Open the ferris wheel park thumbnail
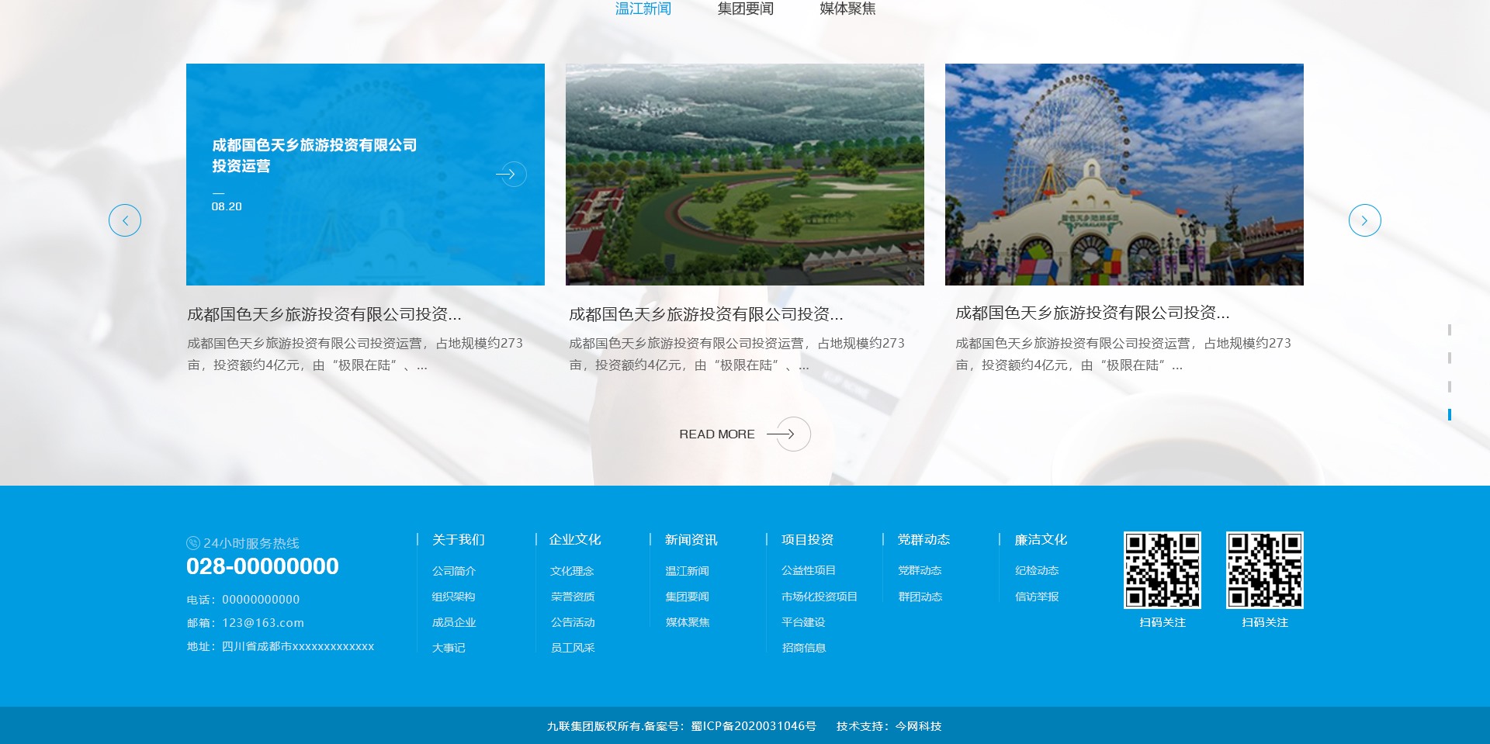The height and width of the screenshot is (744, 1490). [1124, 175]
